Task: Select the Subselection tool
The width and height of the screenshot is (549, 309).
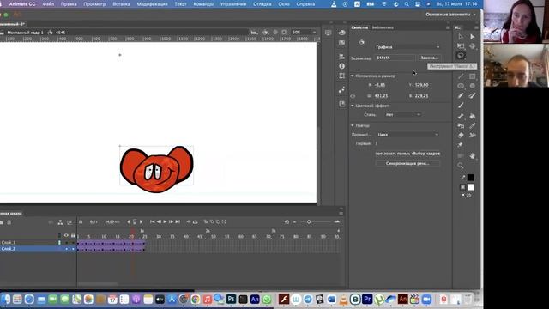Action: 473,37
